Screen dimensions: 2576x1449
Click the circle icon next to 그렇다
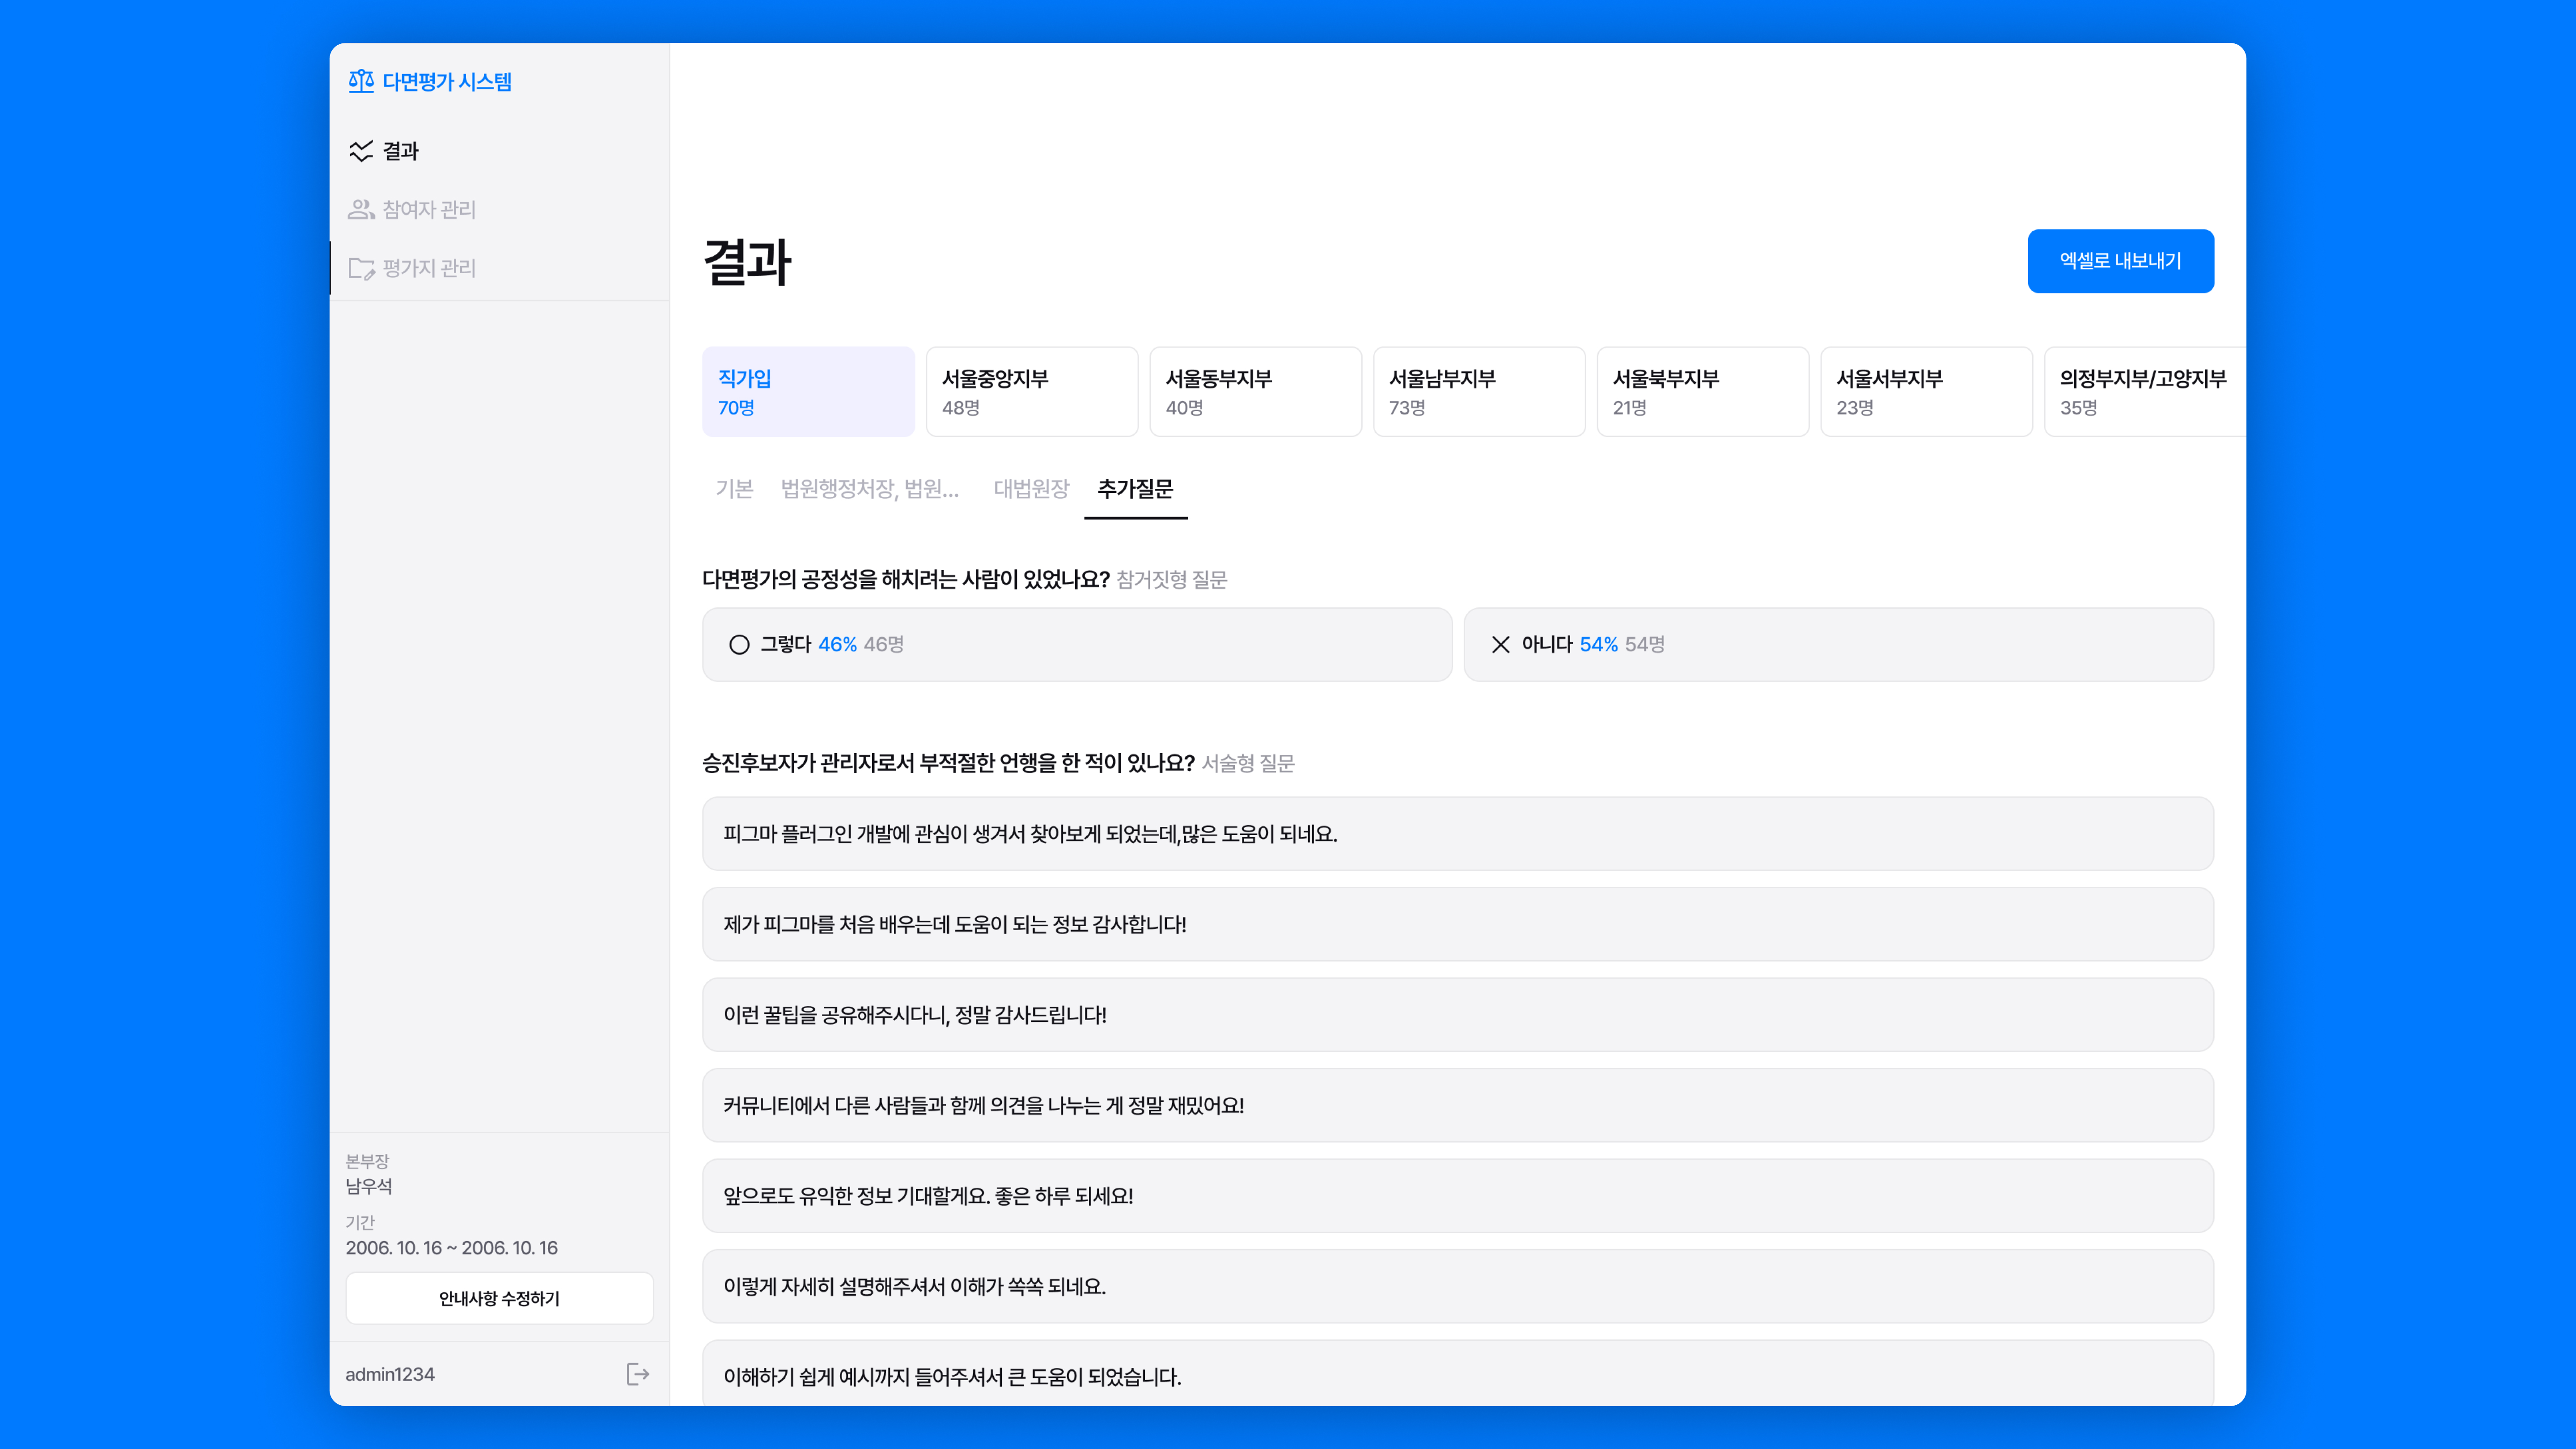pyautogui.click(x=738, y=645)
